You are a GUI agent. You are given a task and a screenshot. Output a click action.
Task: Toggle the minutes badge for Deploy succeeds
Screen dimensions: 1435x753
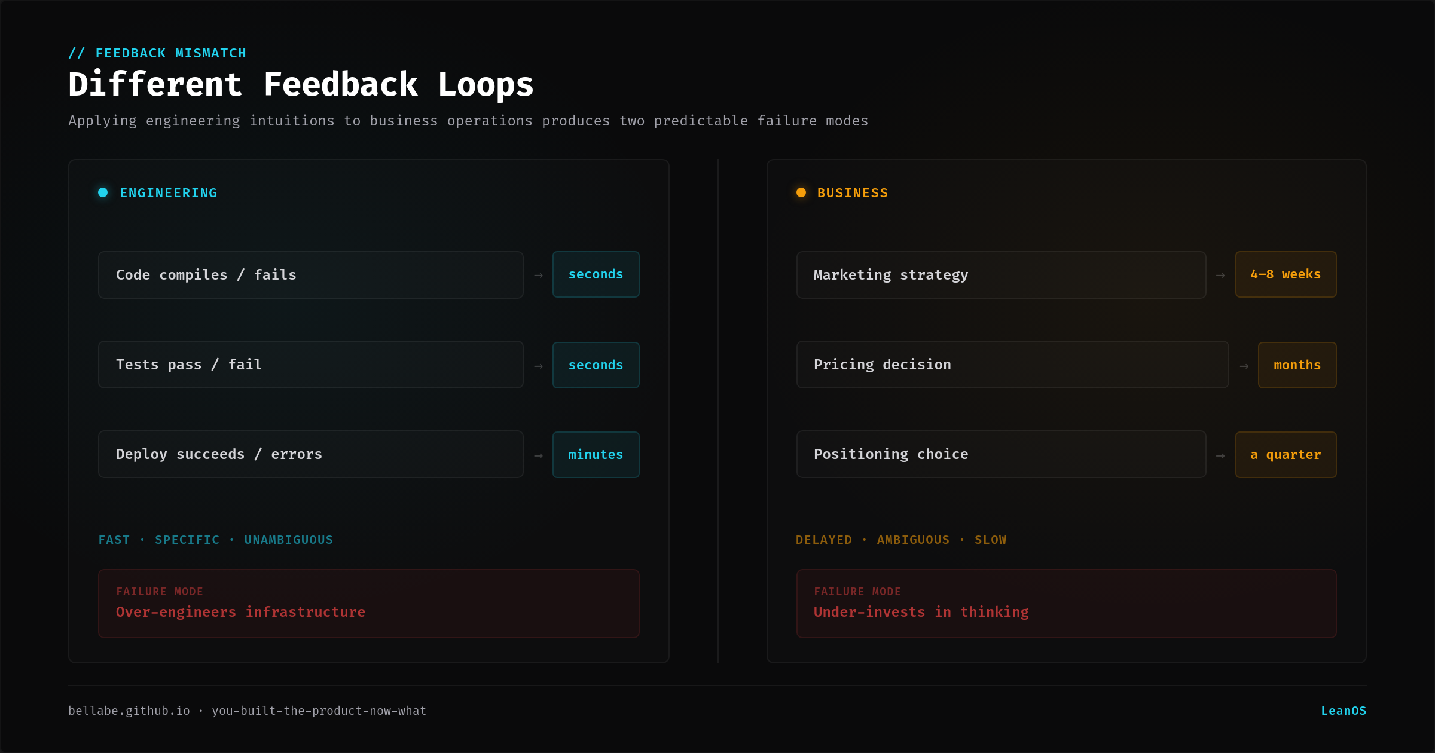click(596, 454)
